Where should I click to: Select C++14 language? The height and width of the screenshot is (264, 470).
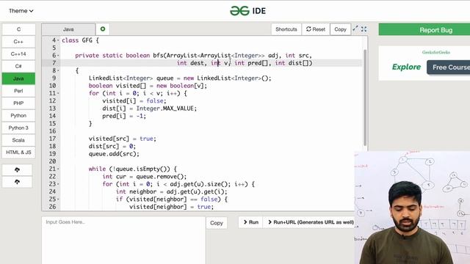[18, 54]
